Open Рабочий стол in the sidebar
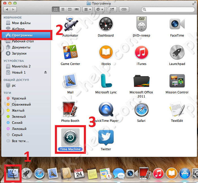 click(26, 41)
